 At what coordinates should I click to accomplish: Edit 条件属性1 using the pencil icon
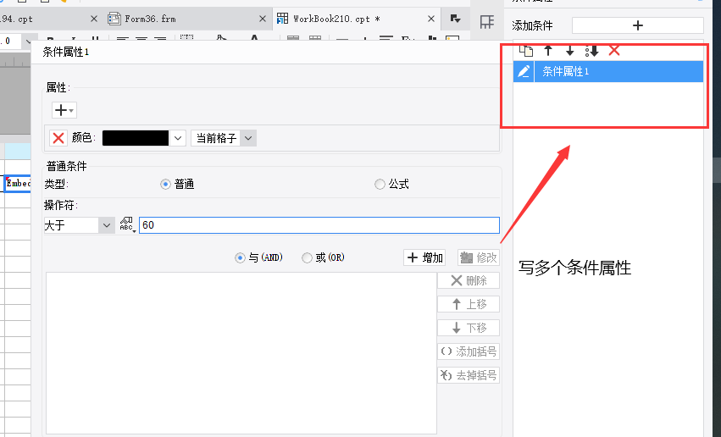click(x=524, y=72)
